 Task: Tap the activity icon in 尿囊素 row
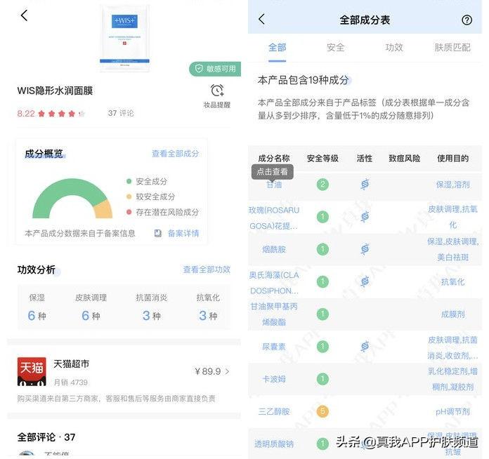click(365, 346)
